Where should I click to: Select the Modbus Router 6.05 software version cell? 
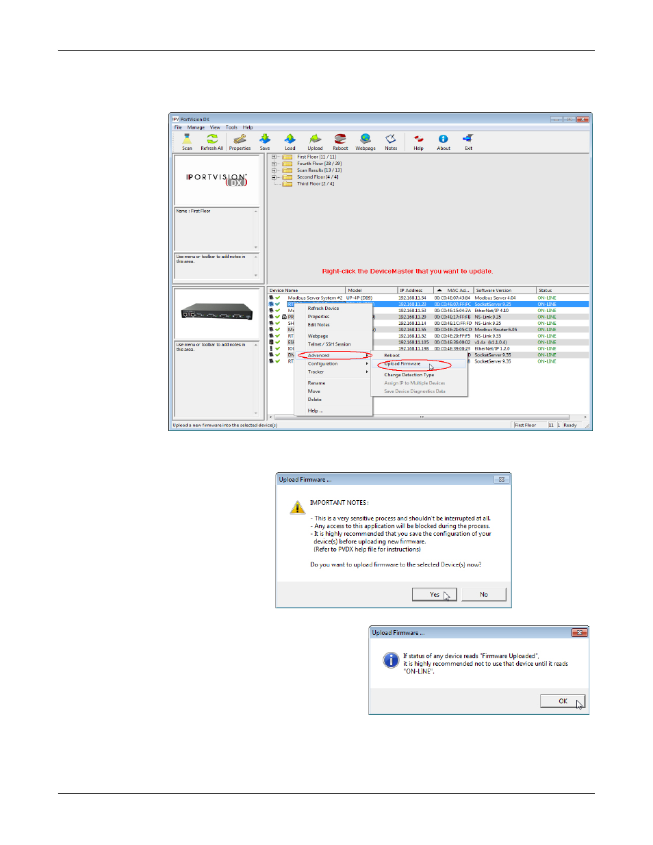click(x=496, y=330)
